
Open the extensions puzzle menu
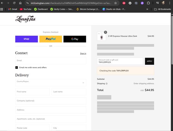click(148, 3)
